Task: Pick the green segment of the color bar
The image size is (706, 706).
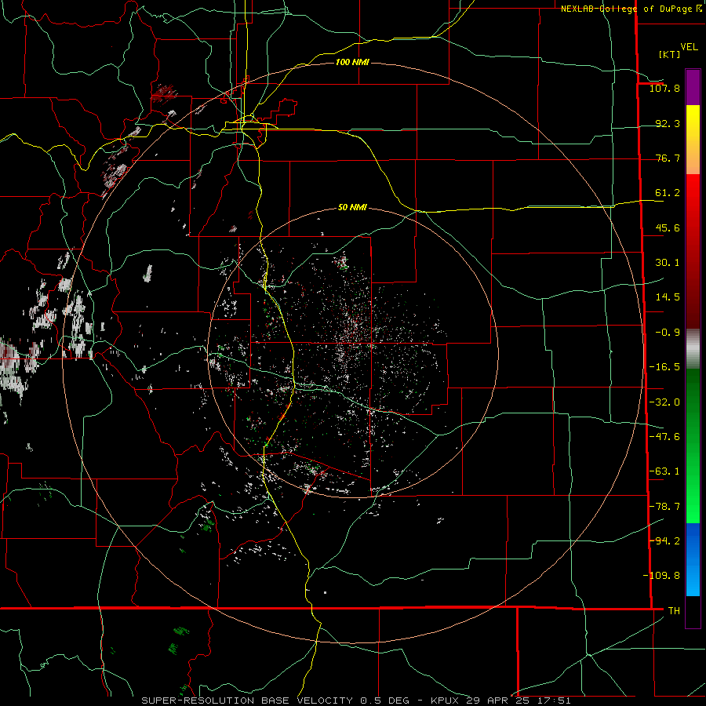Action: pos(693,446)
